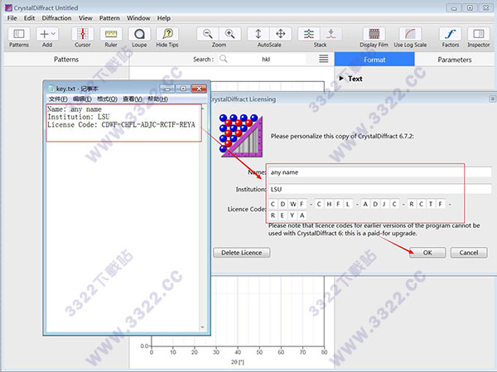
Task: Click the hkl search field
Action: [x=267, y=59]
